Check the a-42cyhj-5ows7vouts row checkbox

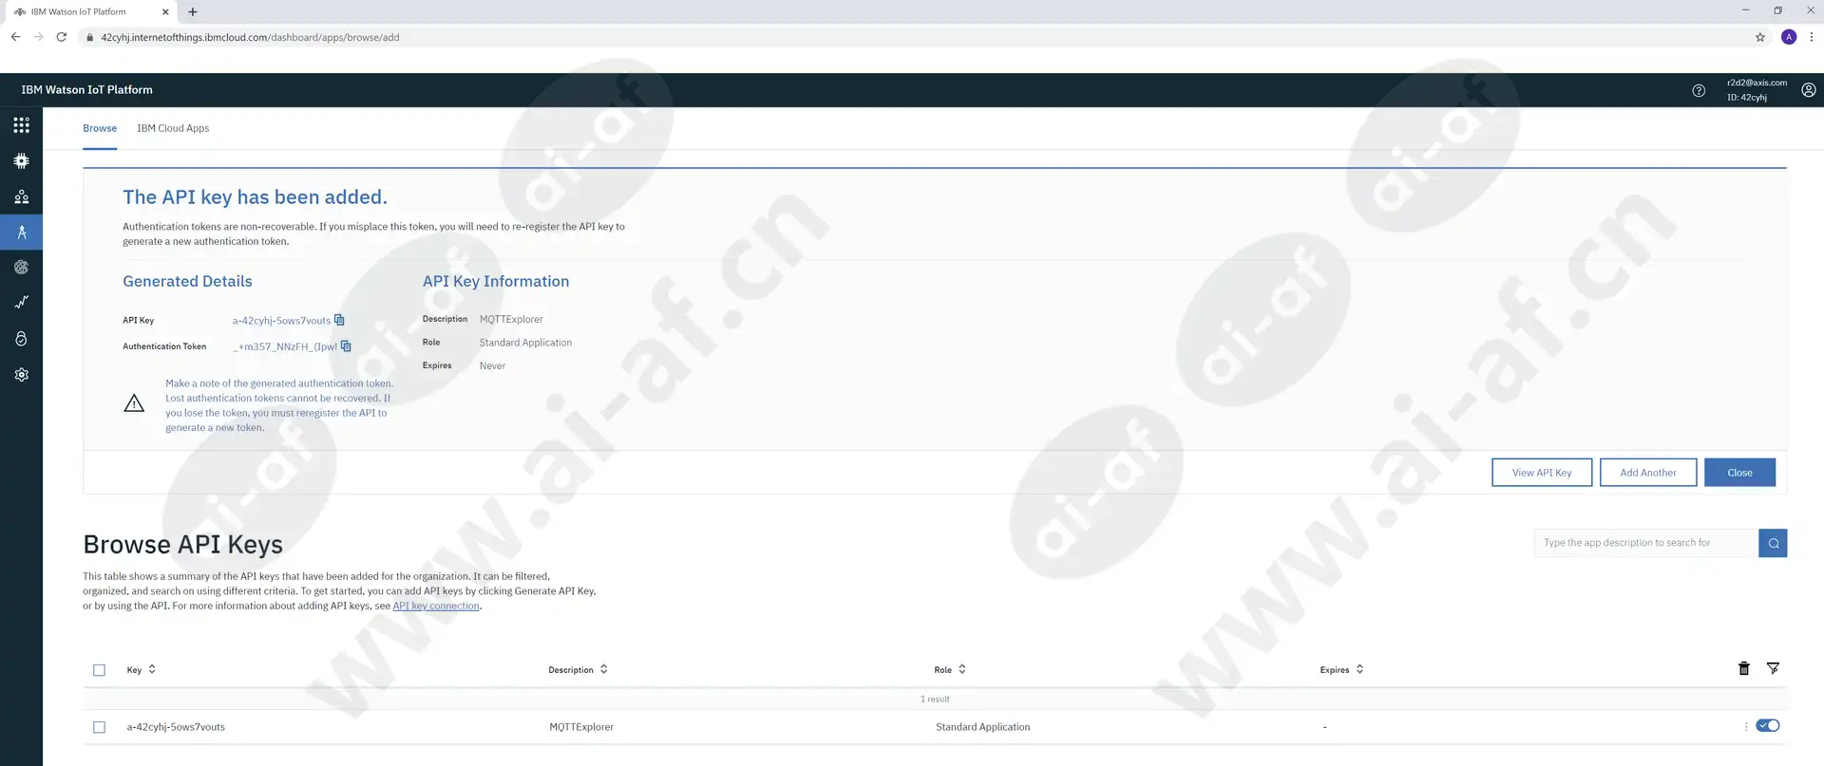99,727
